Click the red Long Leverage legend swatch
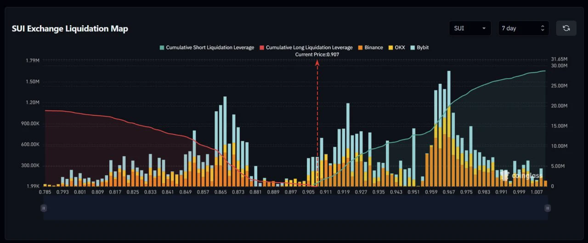Viewport: 588px width, 243px height. click(x=261, y=48)
